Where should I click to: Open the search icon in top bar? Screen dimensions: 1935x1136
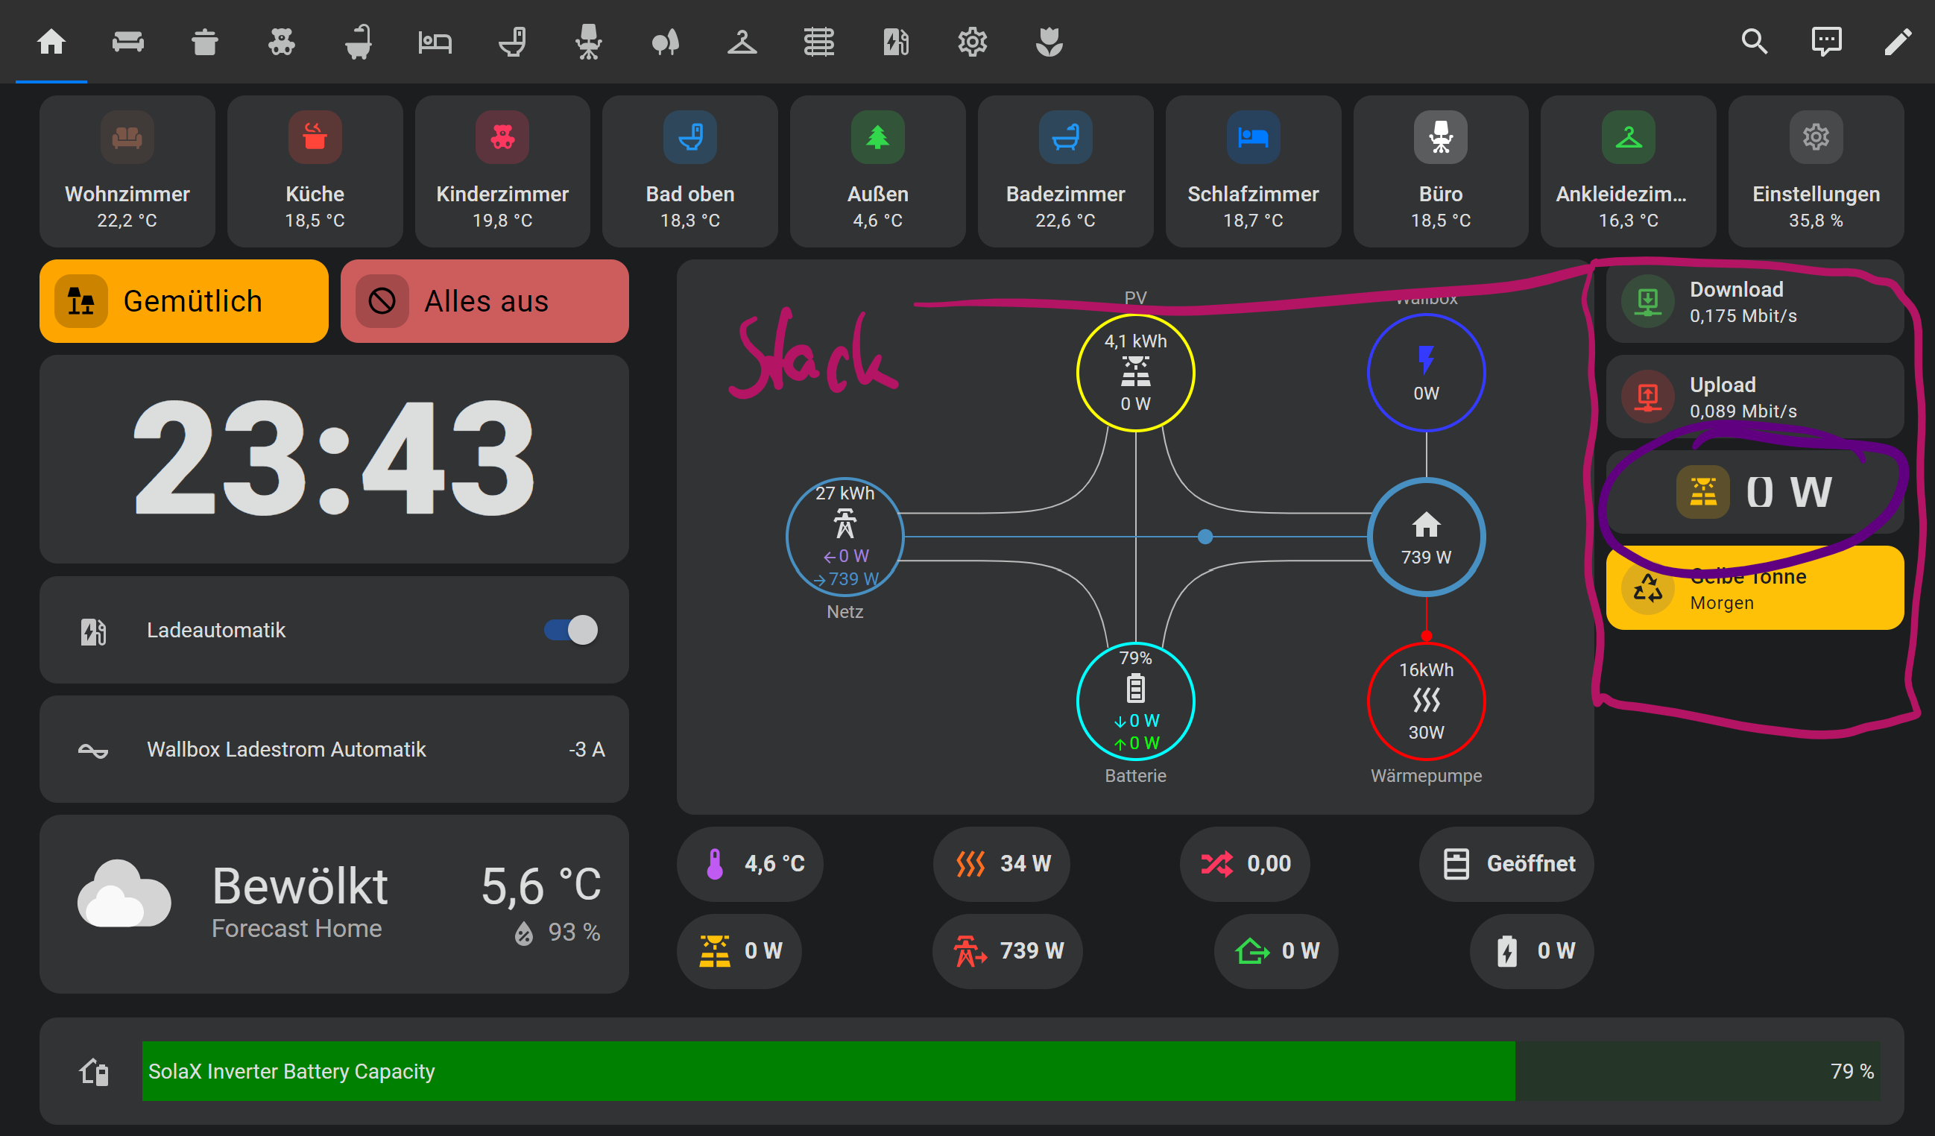click(1755, 42)
